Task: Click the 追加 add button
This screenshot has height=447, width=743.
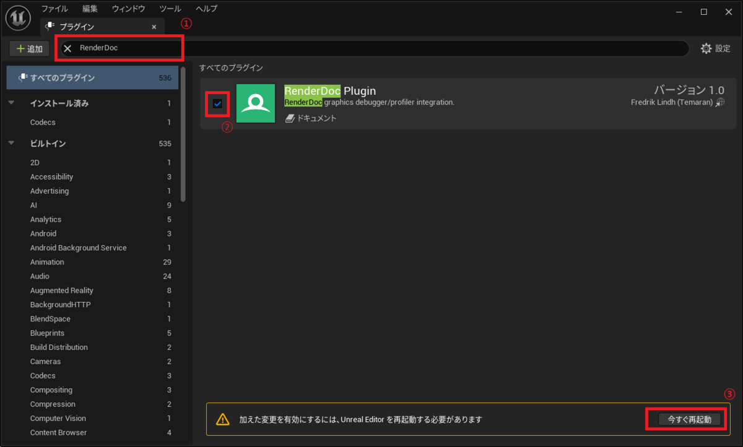Action: point(29,48)
